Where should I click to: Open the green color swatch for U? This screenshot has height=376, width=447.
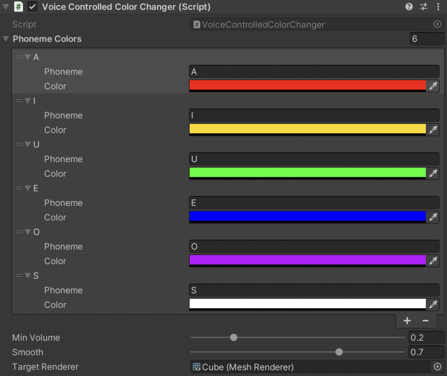[x=307, y=173]
